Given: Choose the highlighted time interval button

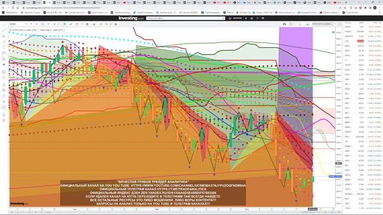Looking at the screenshot, I should 42,24.
